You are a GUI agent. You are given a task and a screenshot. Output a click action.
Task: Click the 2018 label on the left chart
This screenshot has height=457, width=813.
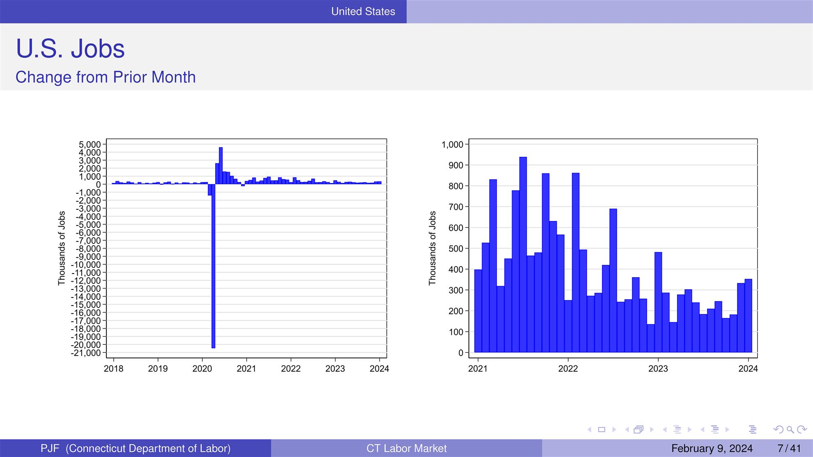[113, 369]
